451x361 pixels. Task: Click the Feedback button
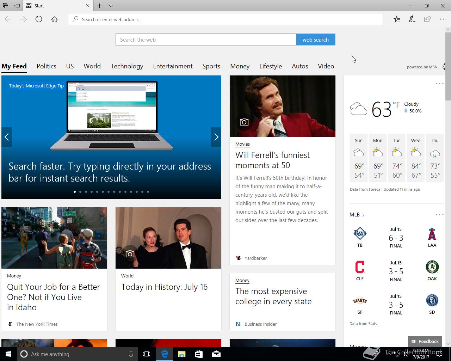425,341
